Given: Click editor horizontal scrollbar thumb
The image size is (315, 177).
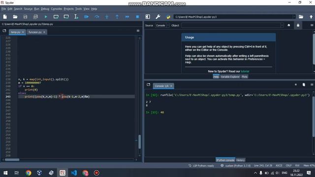Looking at the screenshot, I should click(x=12, y=160).
